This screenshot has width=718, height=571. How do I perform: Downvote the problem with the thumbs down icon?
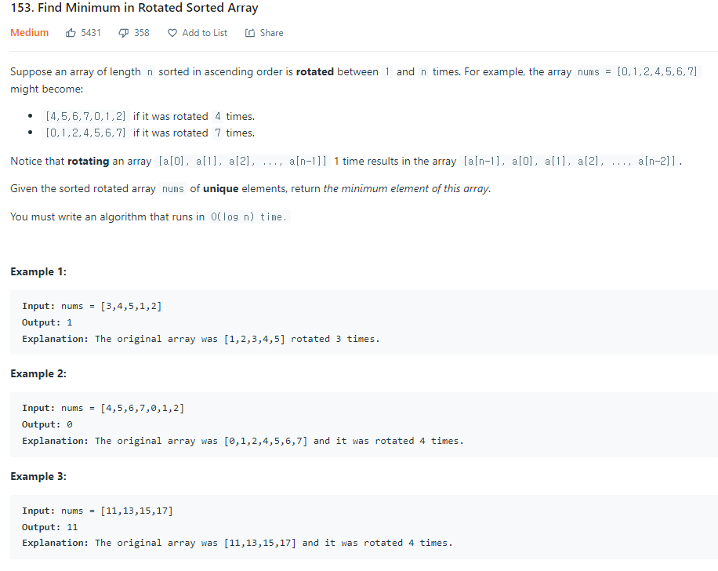tap(123, 33)
